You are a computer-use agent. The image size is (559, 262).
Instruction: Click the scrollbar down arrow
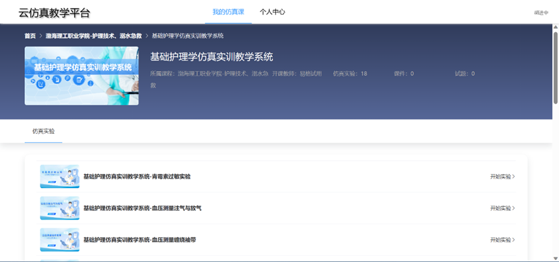[556, 258]
